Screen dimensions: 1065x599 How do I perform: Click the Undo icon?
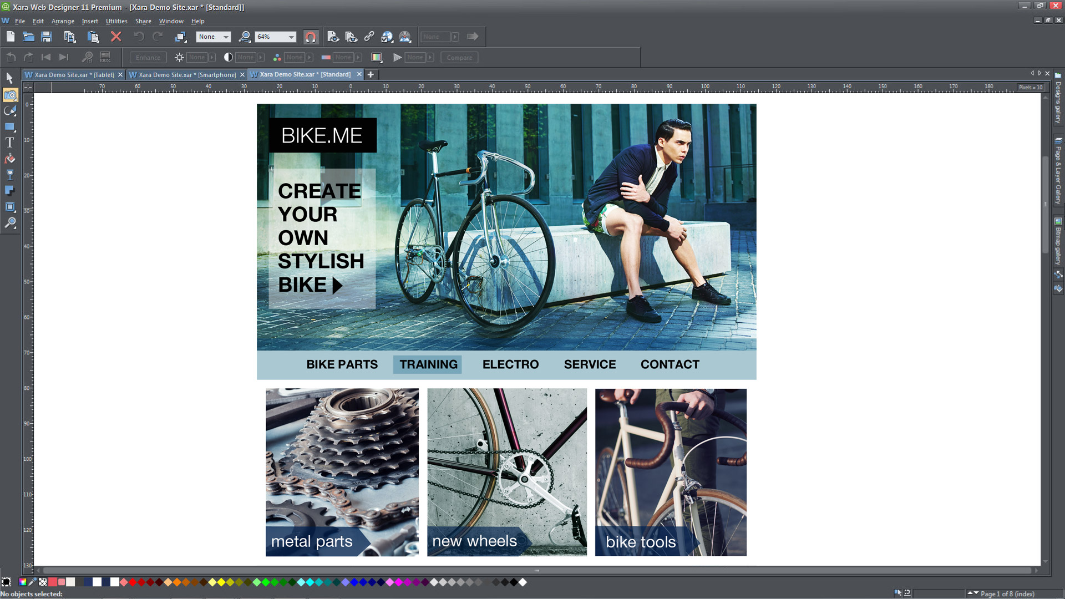coord(138,37)
